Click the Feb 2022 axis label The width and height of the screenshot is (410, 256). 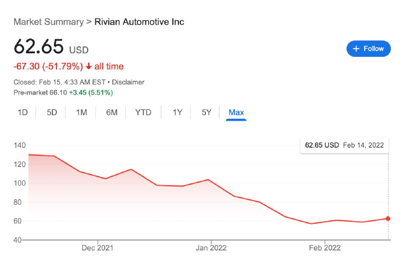(324, 247)
